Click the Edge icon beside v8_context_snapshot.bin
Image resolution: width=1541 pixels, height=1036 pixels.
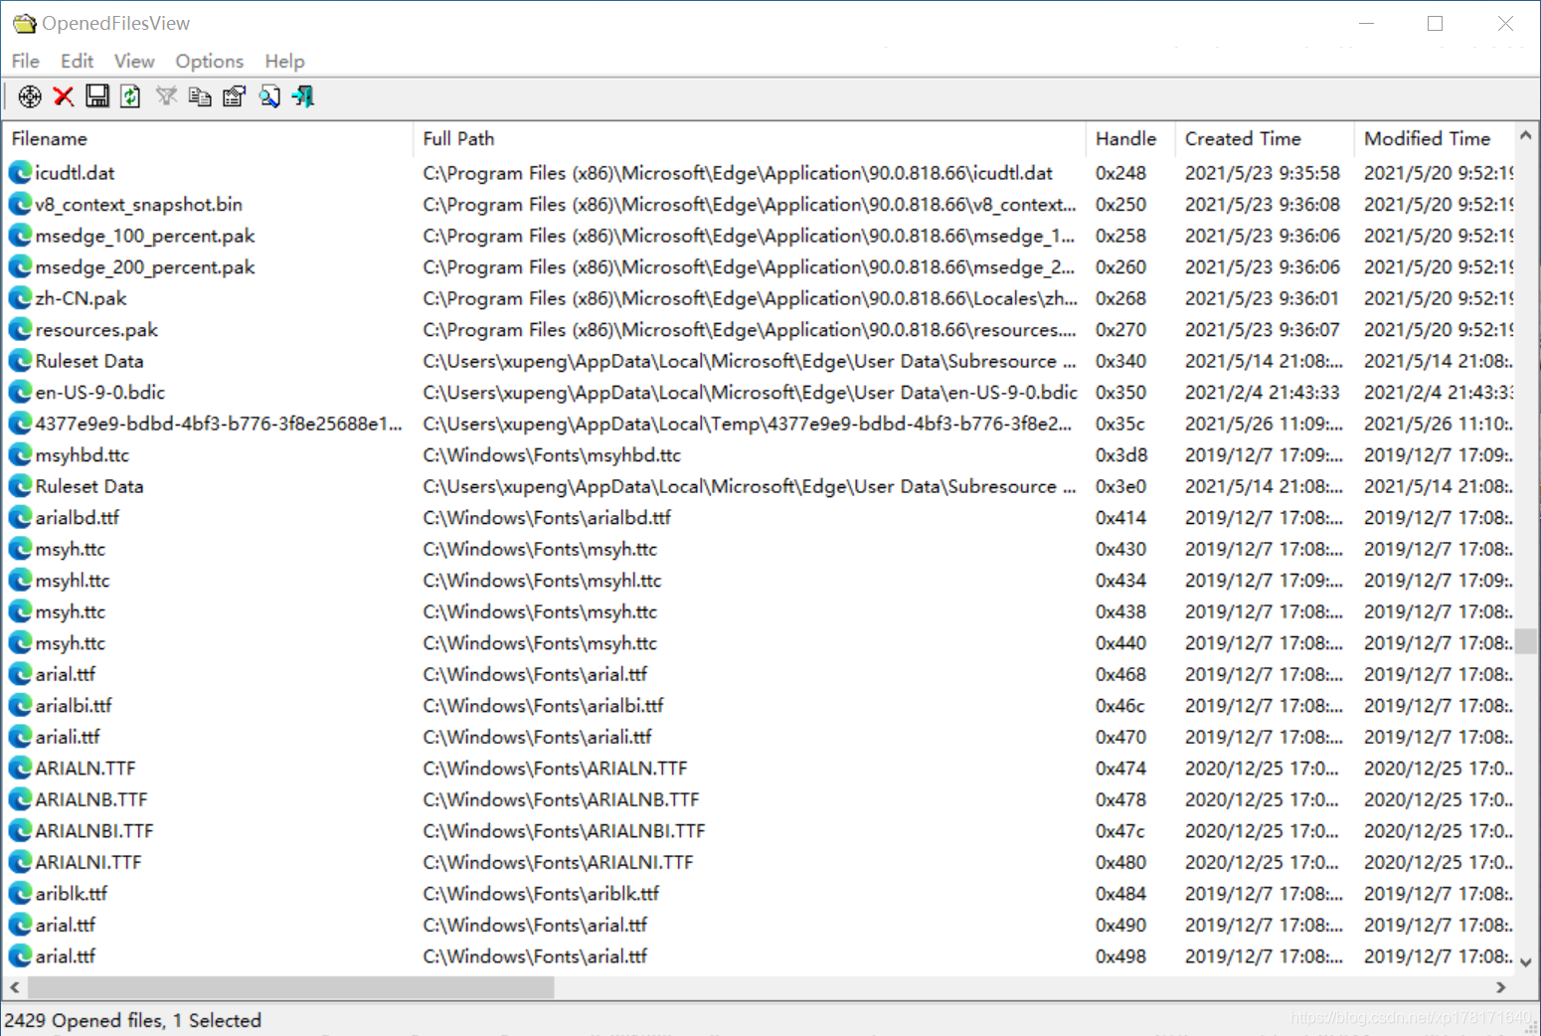pyautogui.click(x=20, y=204)
